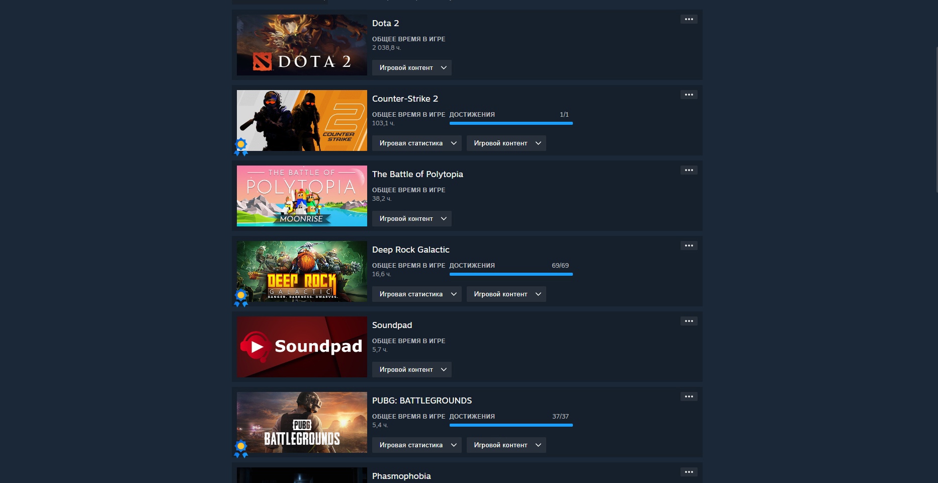Click the perfect game ribbon badge on Counter-Strike 2
The width and height of the screenshot is (938, 483).
pos(241,146)
